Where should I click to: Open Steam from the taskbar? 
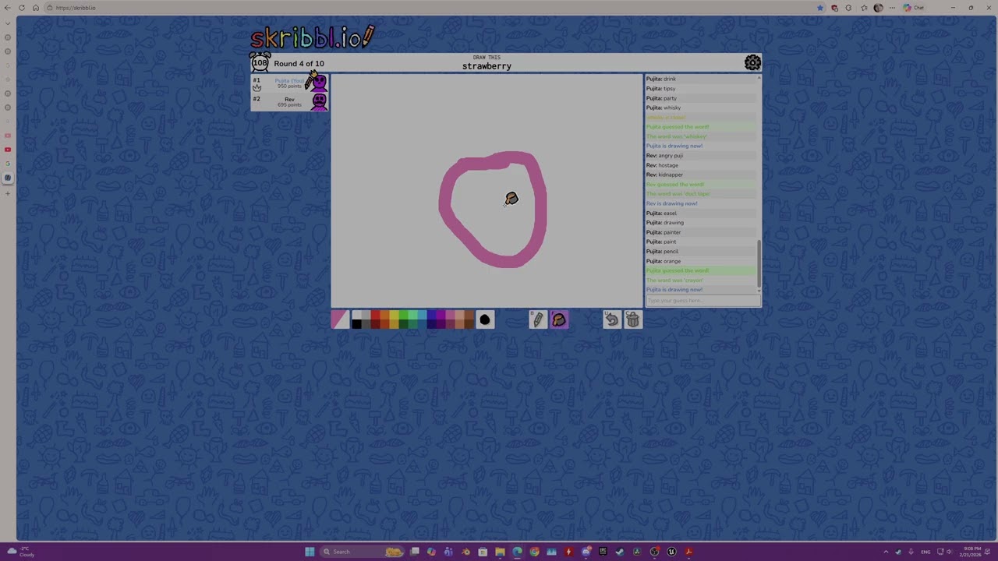pos(620,552)
